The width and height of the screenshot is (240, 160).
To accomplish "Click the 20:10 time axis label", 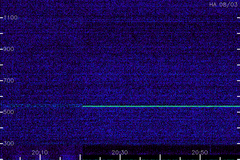I will click(x=40, y=153).
